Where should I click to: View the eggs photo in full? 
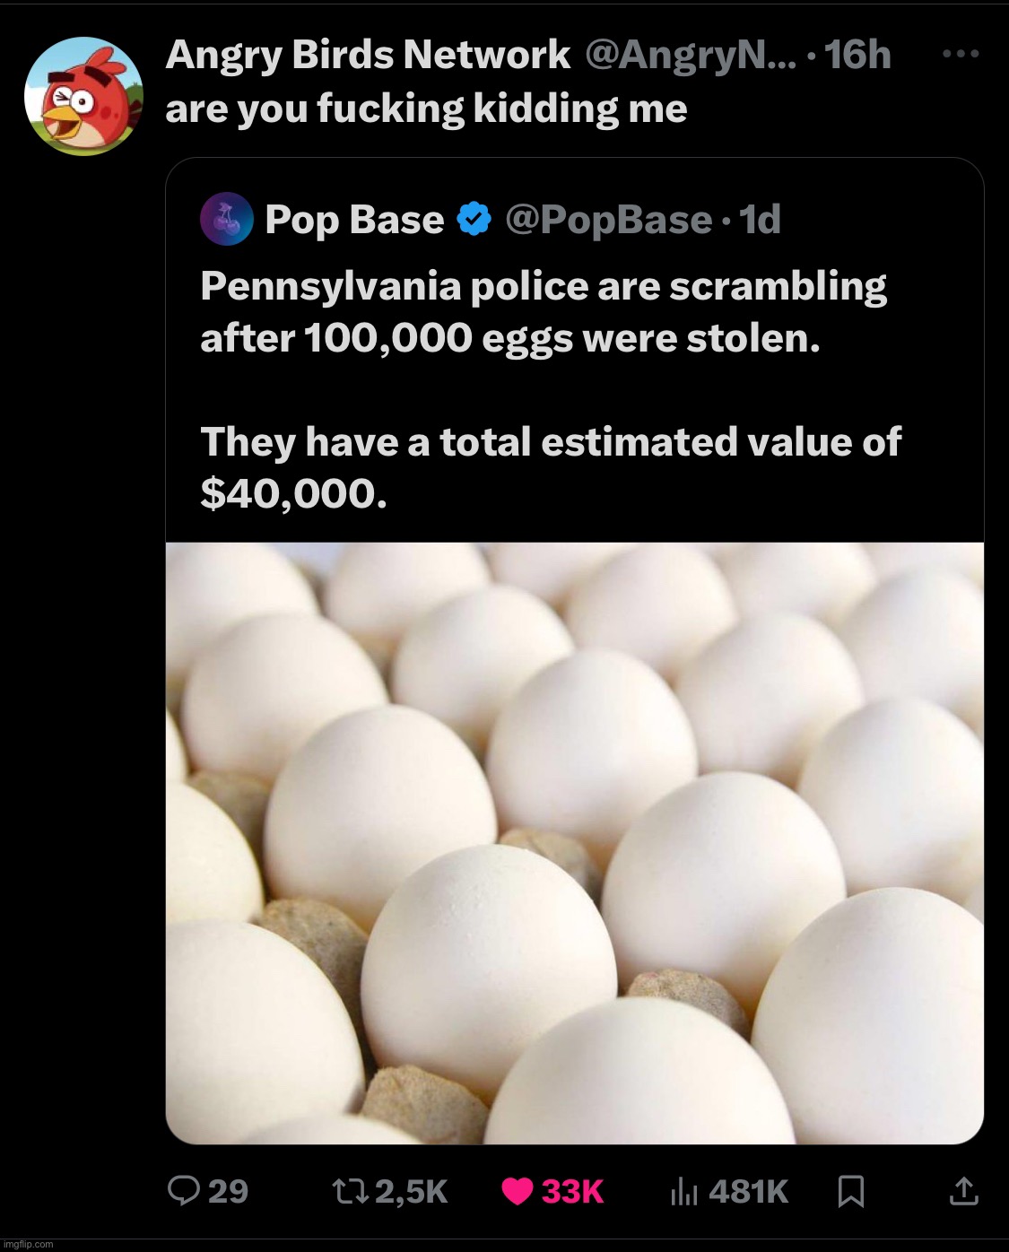574,842
